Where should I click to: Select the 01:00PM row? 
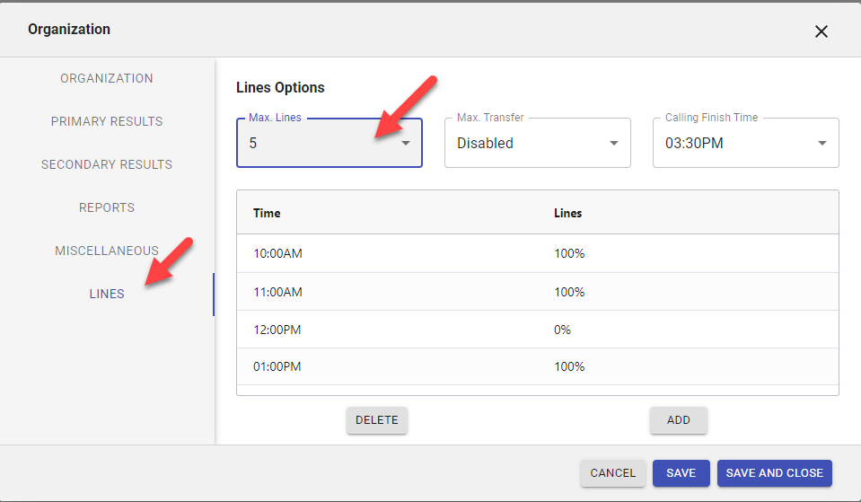pos(537,366)
